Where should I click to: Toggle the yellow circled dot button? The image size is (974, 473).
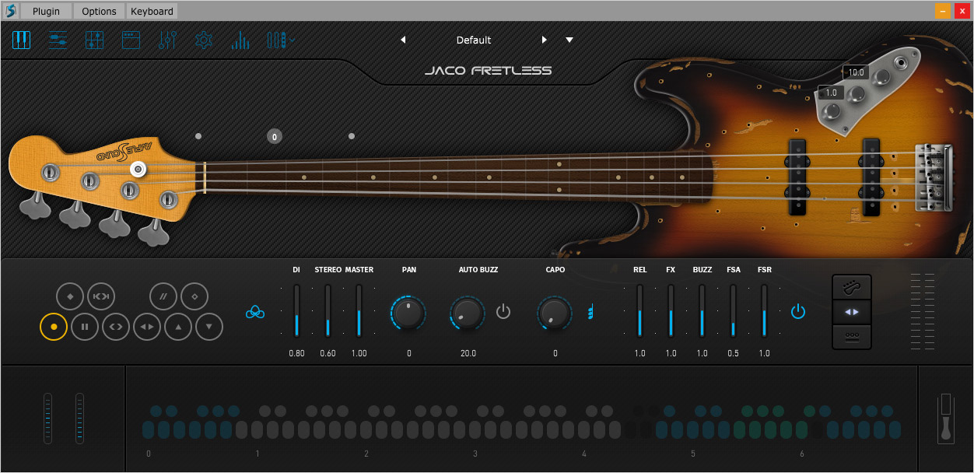pos(54,327)
